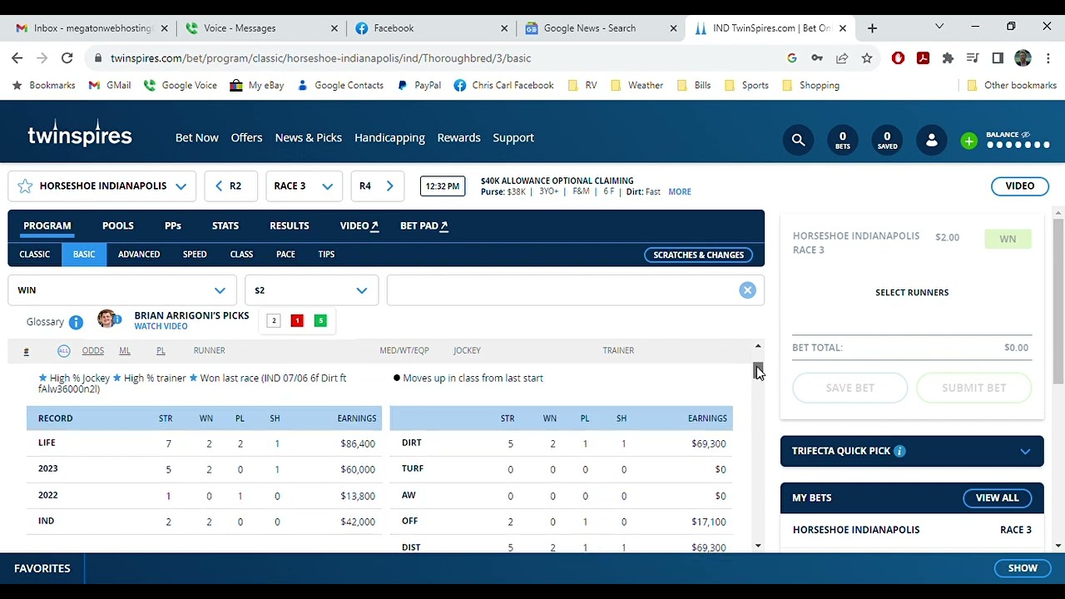Click View All in My Bets
The image size is (1065, 599).
pyautogui.click(x=997, y=498)
